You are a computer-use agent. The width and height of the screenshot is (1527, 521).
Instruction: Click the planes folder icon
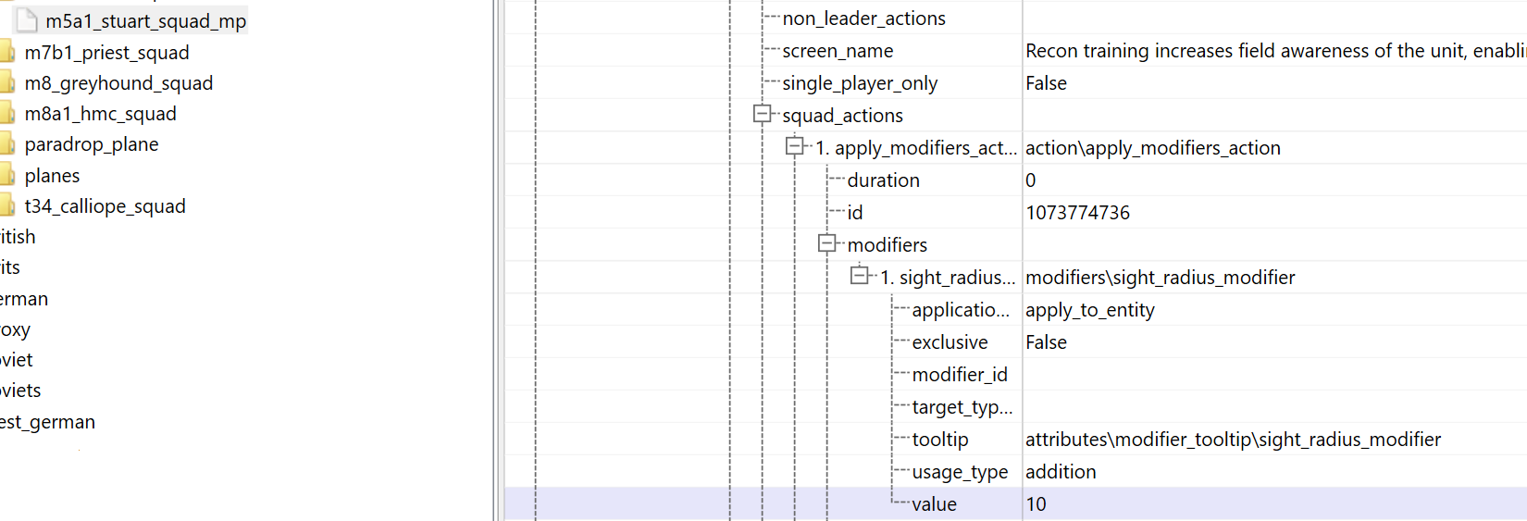6,175
